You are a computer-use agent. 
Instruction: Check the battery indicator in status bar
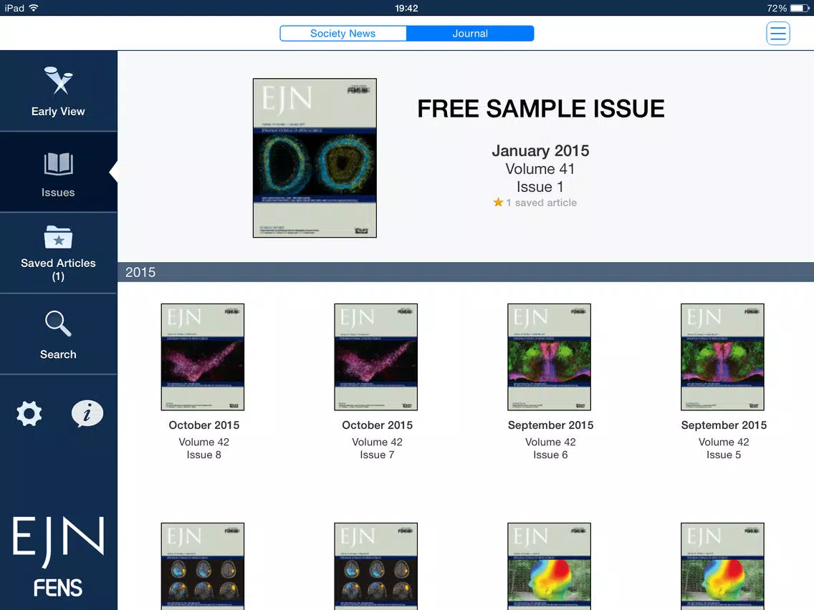[x=799, y=8]
